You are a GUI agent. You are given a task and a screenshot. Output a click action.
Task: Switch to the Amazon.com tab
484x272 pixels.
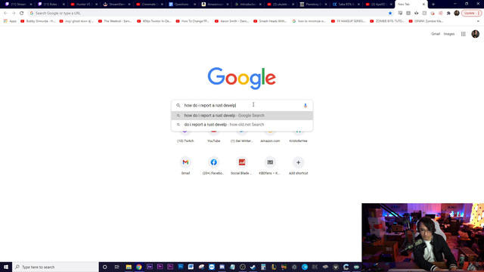pos(215,5)
